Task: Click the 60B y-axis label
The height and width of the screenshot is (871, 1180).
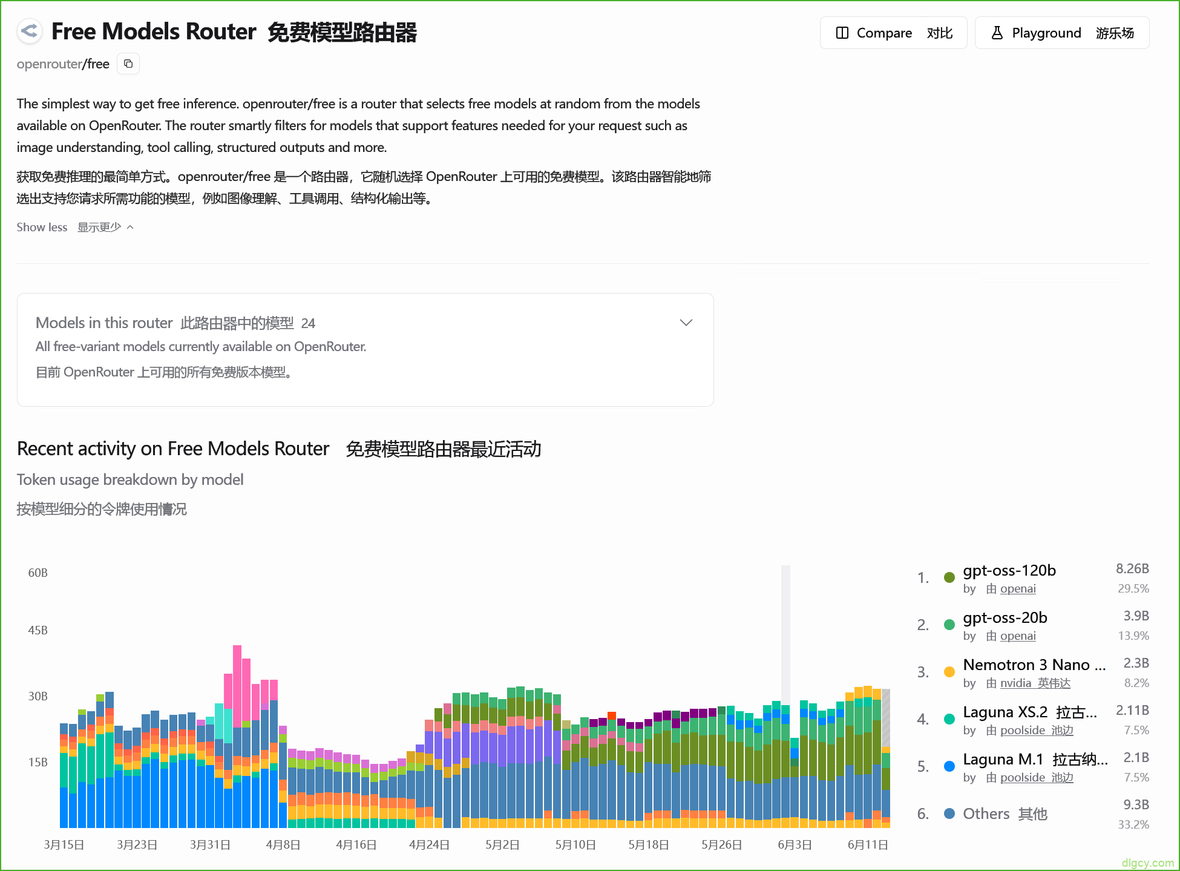Action: [x=38, y=573]
